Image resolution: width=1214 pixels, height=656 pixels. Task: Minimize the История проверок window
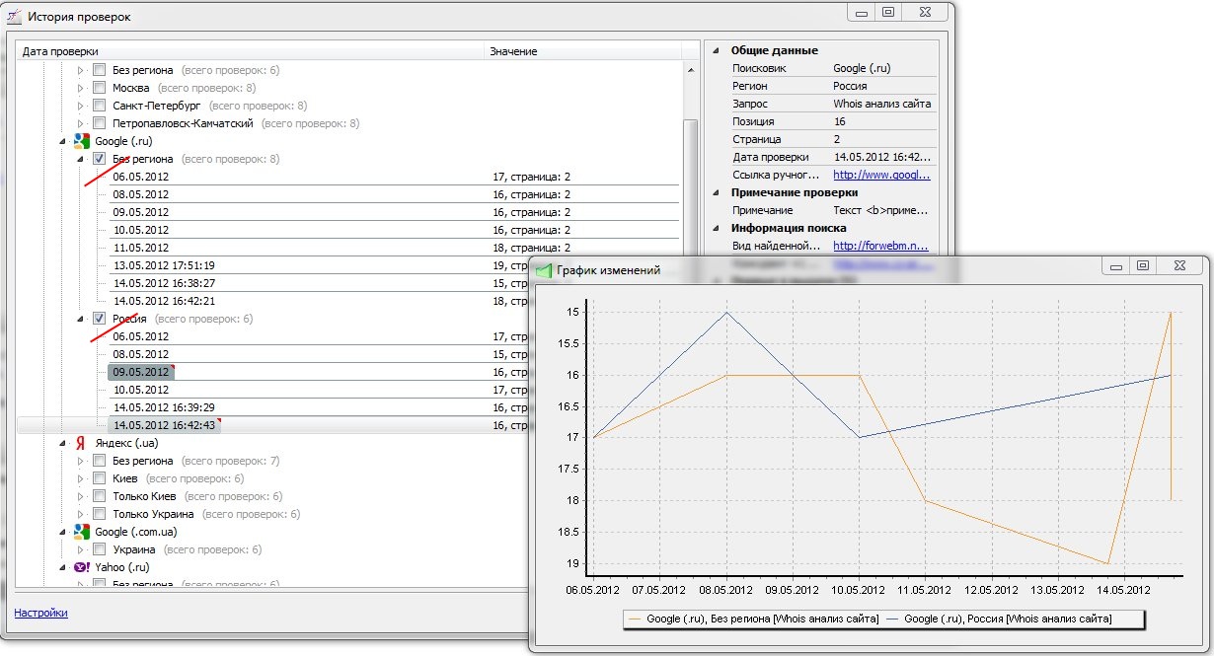pos(861,13)
